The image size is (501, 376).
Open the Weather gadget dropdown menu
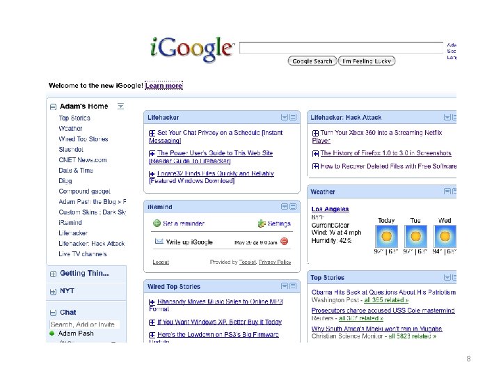tap(447, 191)
